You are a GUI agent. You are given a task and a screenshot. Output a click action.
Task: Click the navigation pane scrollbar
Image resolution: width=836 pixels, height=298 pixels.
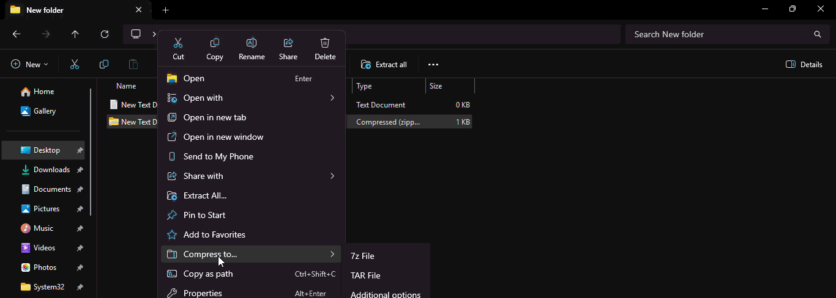pos(91,151)
